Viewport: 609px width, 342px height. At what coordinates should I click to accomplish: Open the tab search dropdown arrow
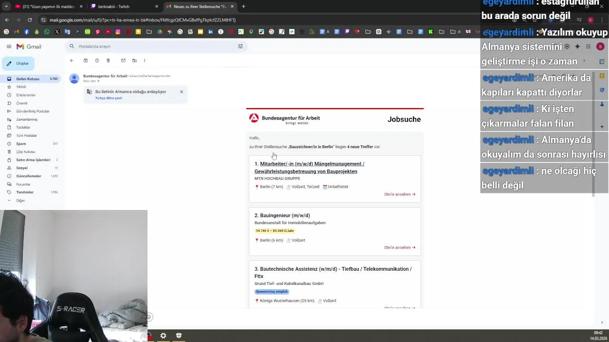point(6,7)
